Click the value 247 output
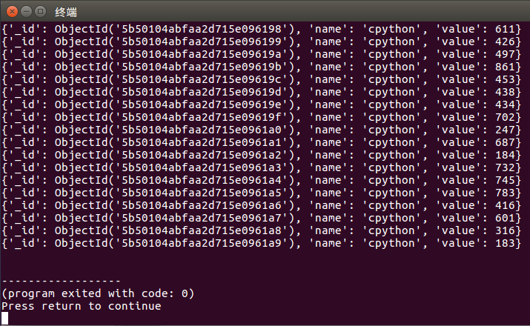530x326 pixels. [505, 130]
